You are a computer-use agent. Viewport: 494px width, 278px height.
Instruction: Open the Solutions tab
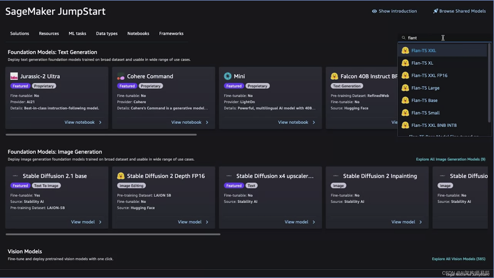[x=20, y=33]
